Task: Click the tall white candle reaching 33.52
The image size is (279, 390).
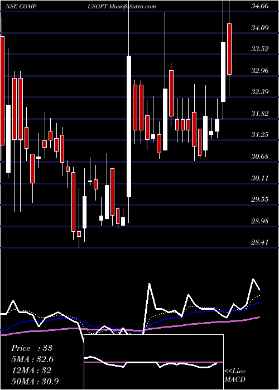Action: click(129, 126)
